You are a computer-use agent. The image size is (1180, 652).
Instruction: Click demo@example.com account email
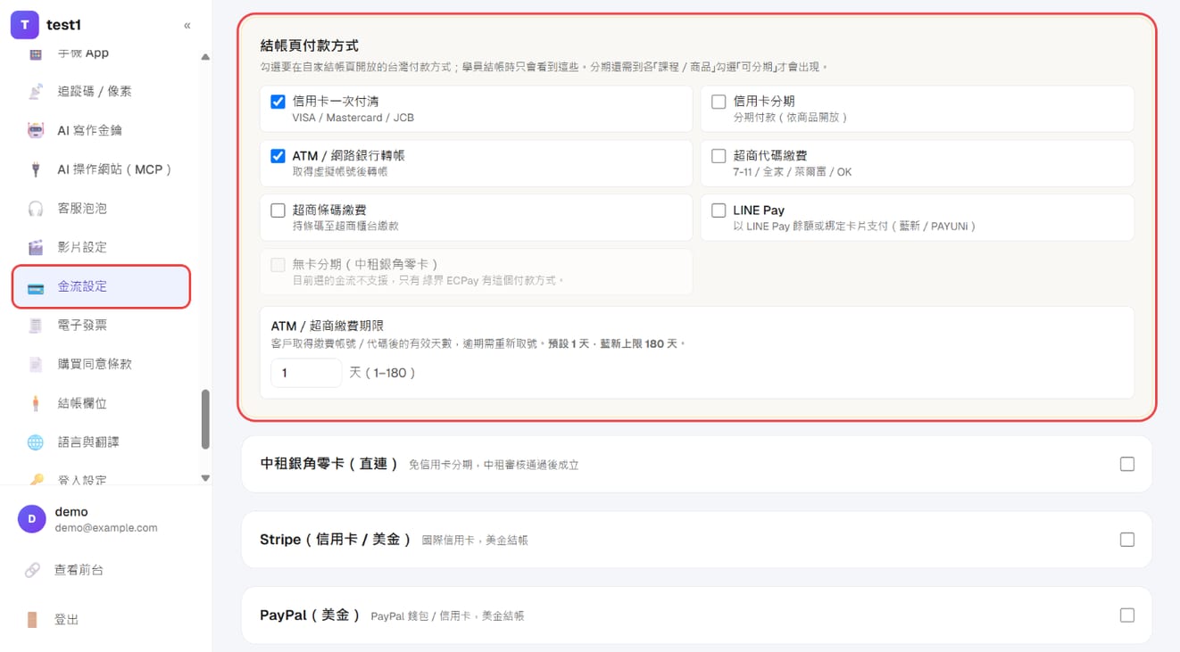pyautogui.click(x=106, y=528)
